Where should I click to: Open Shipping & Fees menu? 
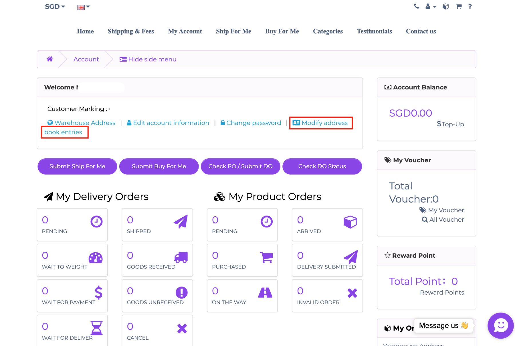(x=131, y=31)
